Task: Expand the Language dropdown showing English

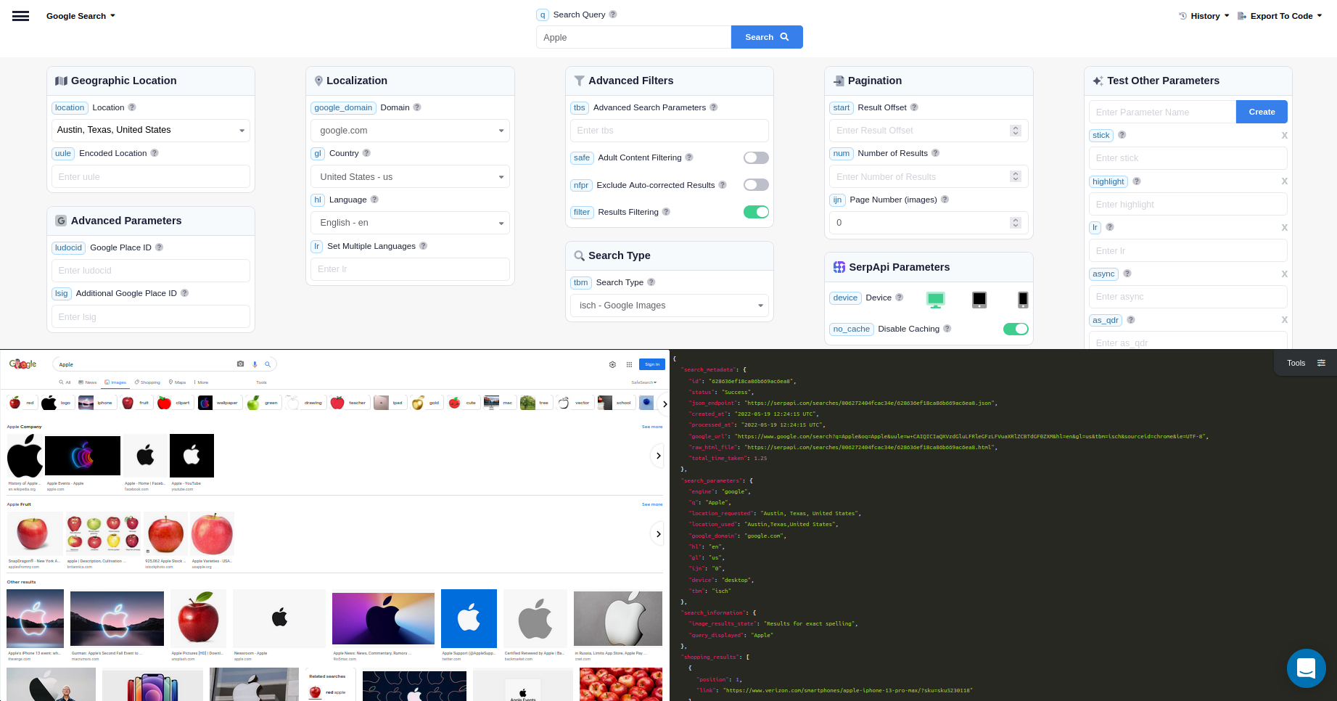Action: pyautogui.click(x=410, y=223)
